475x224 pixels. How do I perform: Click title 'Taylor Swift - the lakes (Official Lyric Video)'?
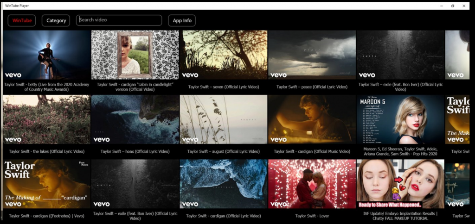pyautogui.click(x=47, y=151)
